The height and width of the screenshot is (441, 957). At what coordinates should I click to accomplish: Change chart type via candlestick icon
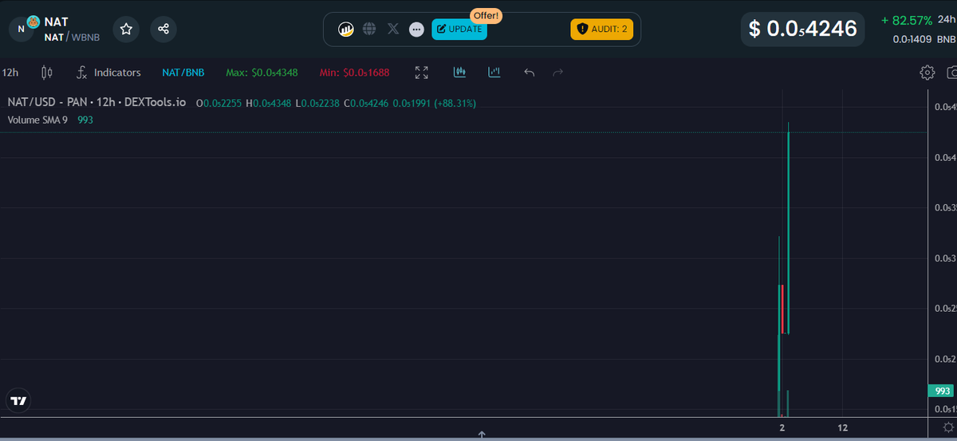tap(46, 73)
